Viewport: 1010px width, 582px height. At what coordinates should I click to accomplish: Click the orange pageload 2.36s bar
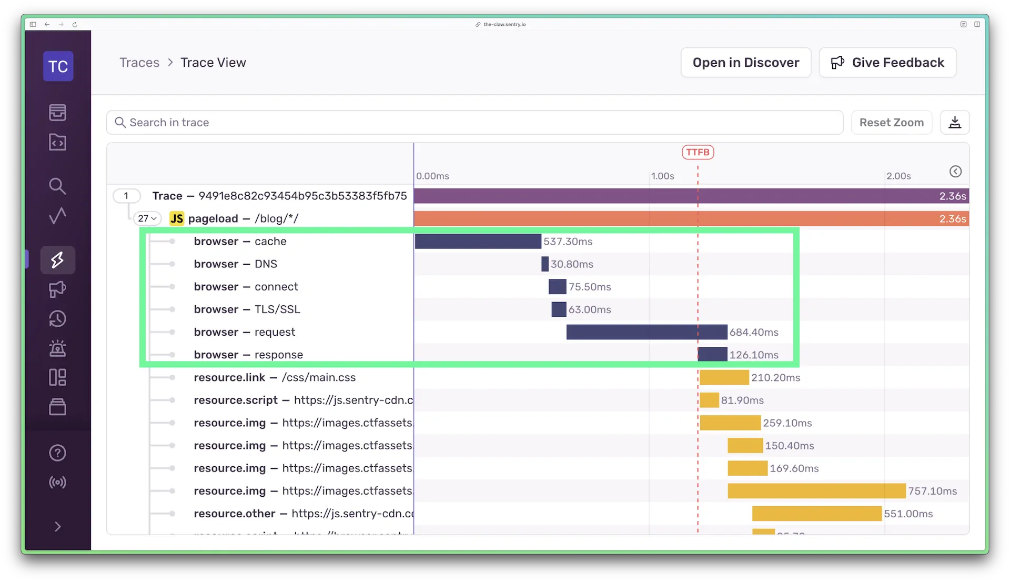pos(691,218)
